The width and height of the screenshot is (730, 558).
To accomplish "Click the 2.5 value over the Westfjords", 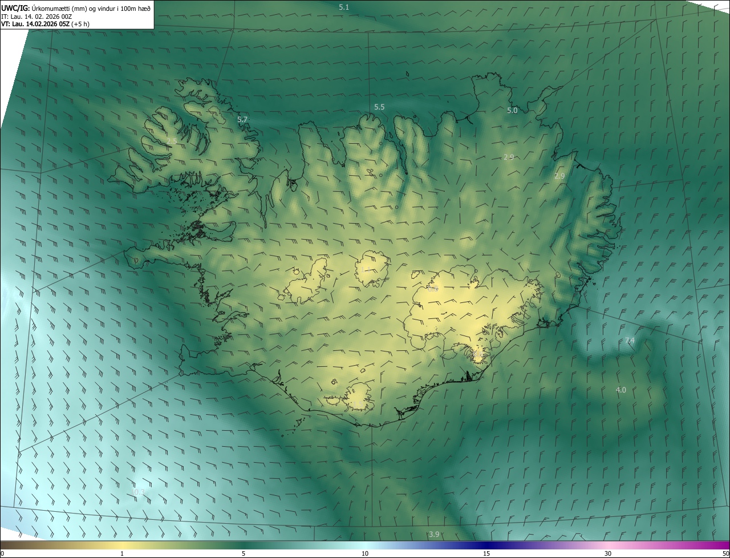I will tap(172, 141).
